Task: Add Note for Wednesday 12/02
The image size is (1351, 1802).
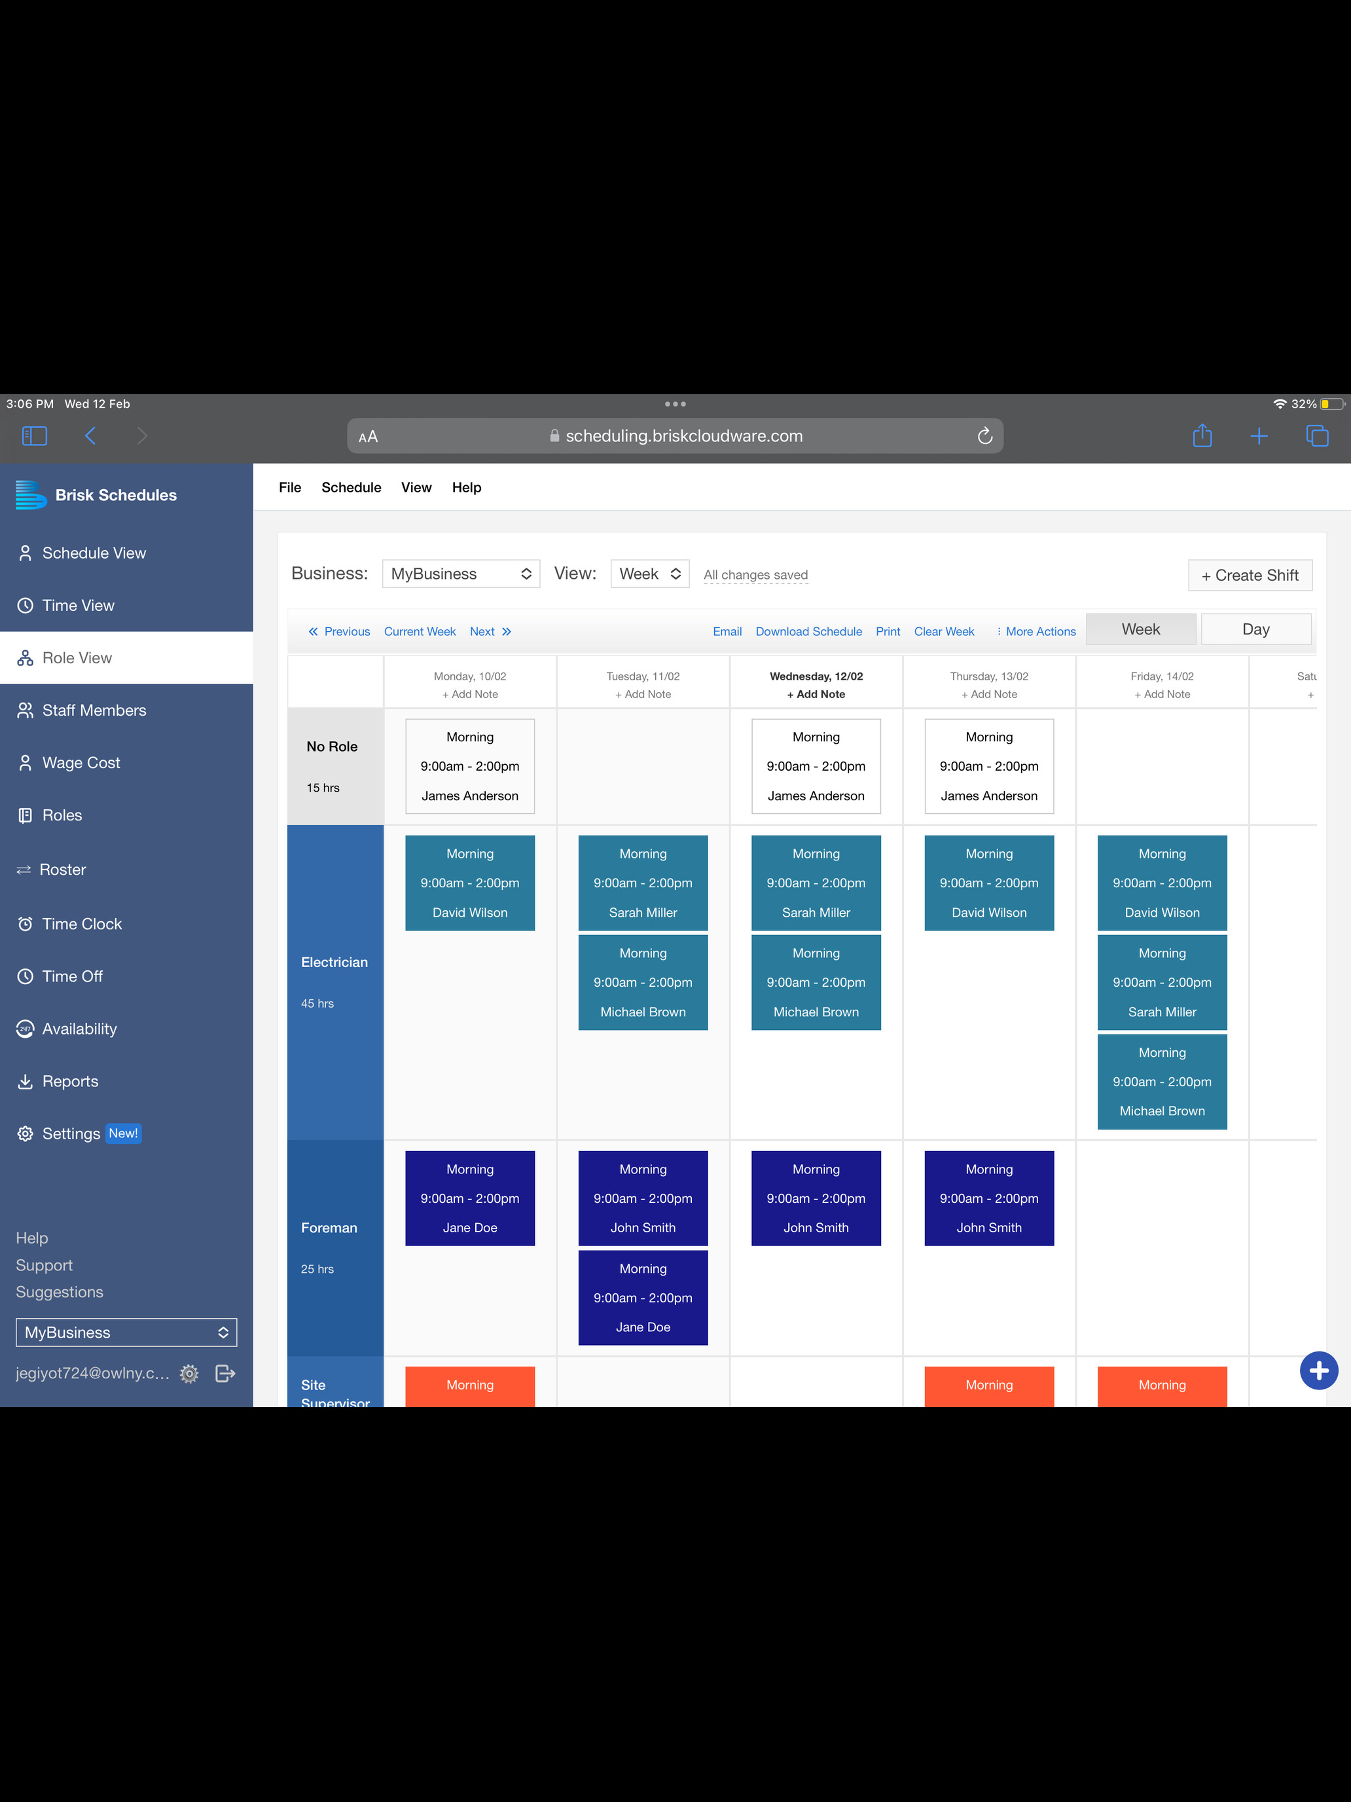Action: point(816,694)
